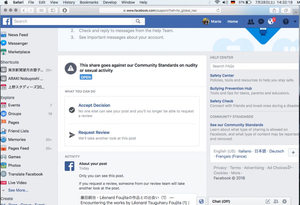Image resolution: width=300 pixels, height=205 pixels.
Task: Open the Ad Choices footer link
Action: pos(279,168)
